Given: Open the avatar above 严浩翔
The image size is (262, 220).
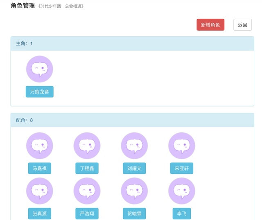Looking at the screenshot, I should (x=87, y=191).
